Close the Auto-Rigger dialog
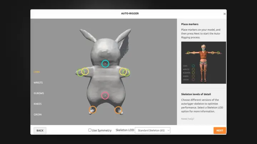 tap(225, 14)
